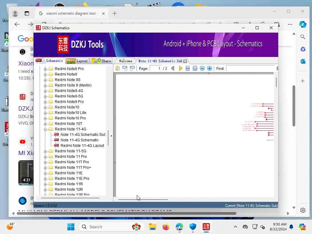Open Outlook icon in Edge sidebar
Viewport: 312px width, 234px height.
click(x=303, y=61)
